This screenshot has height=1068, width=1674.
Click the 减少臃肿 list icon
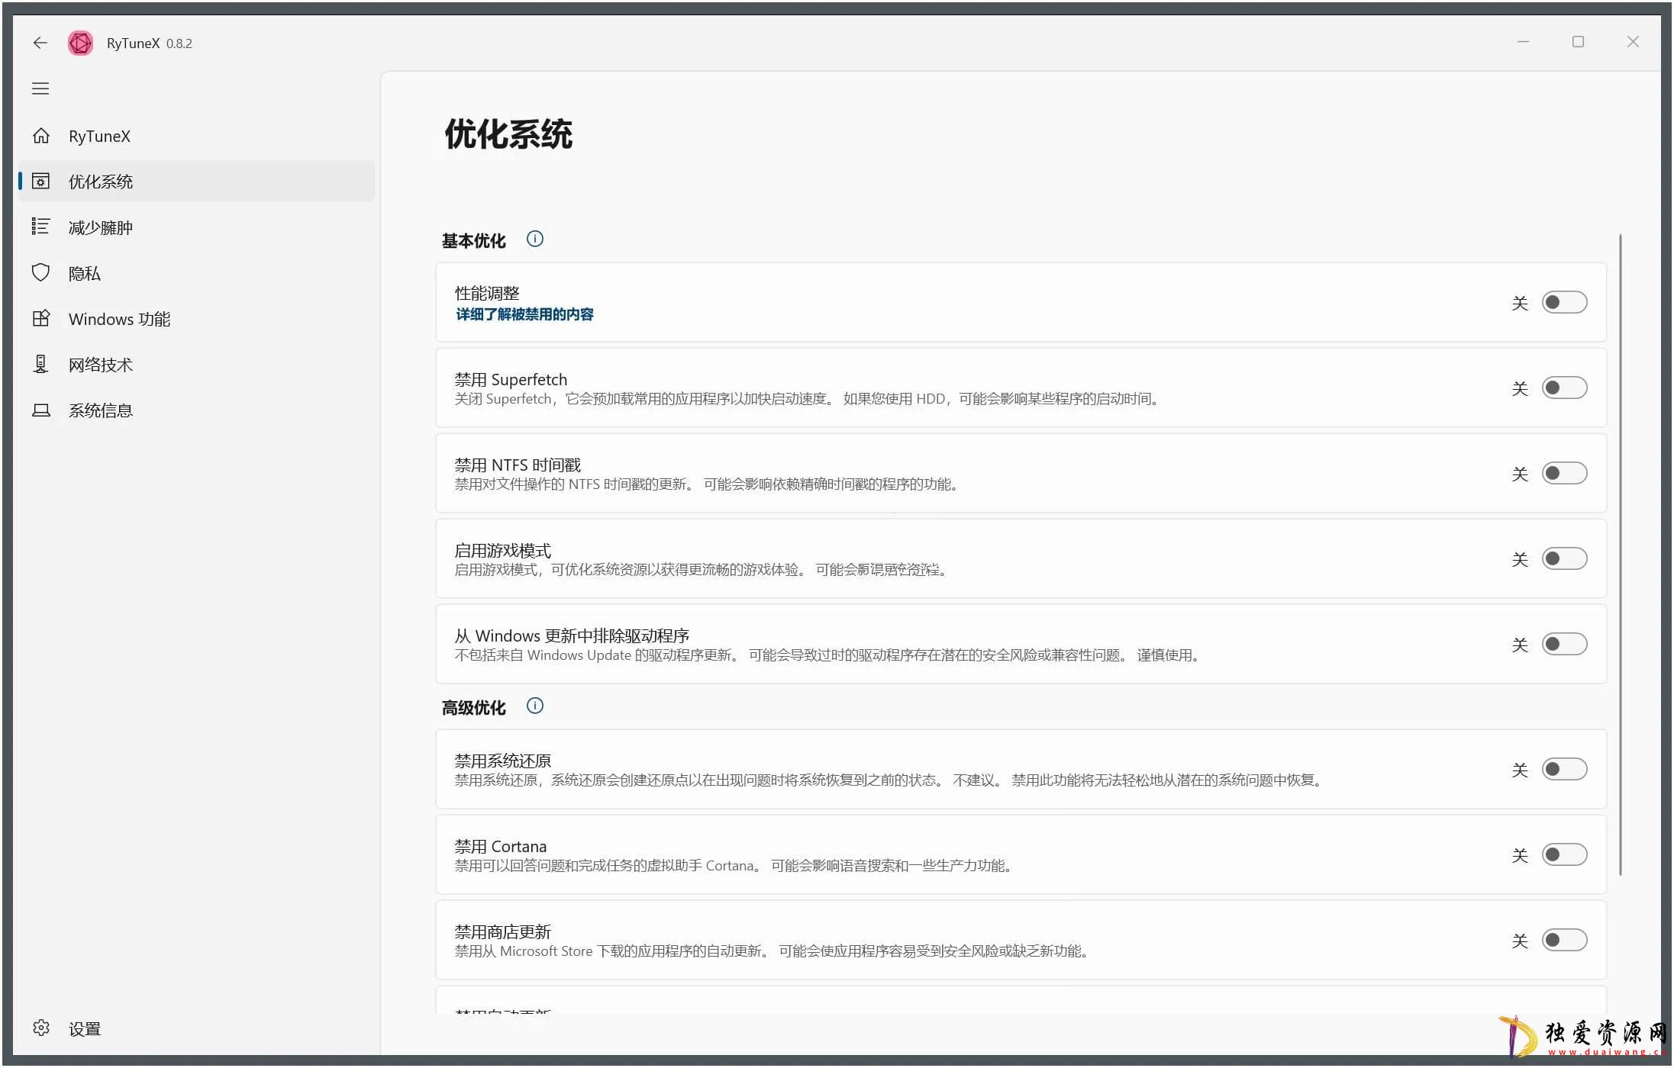point(41,227)
